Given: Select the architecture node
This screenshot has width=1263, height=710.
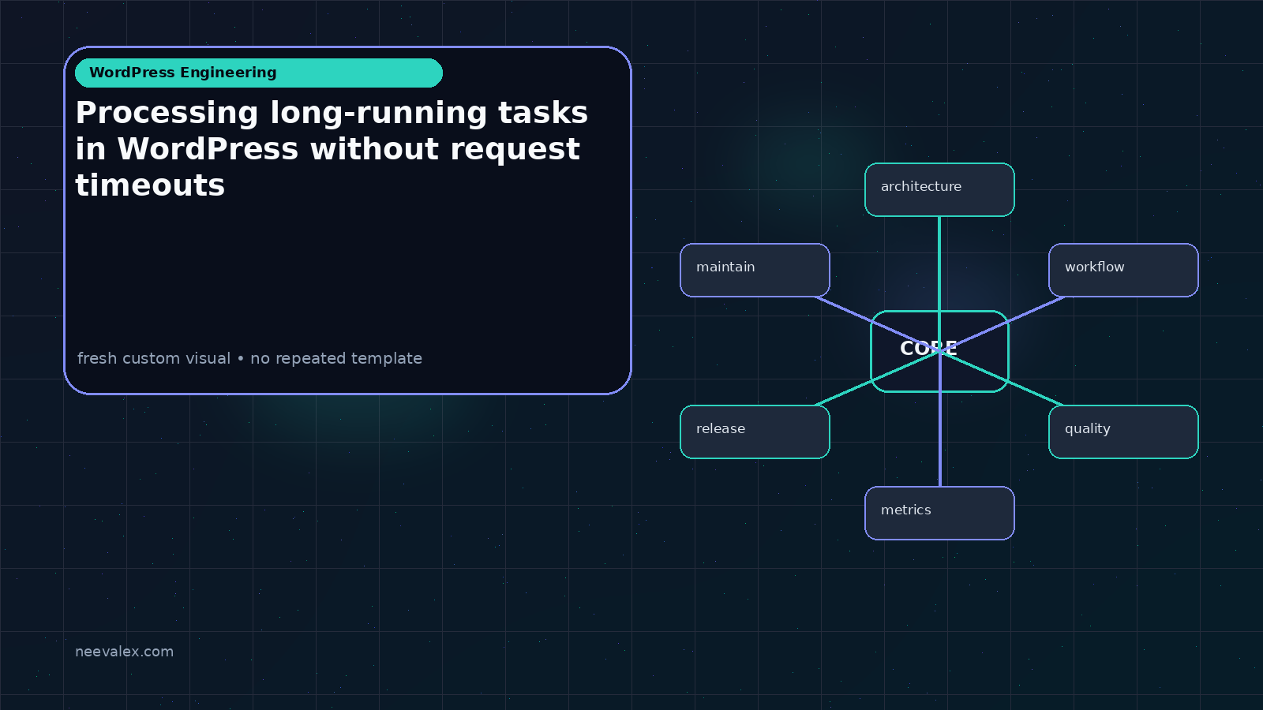Looking at the screenshot, I should click(939, 189).
